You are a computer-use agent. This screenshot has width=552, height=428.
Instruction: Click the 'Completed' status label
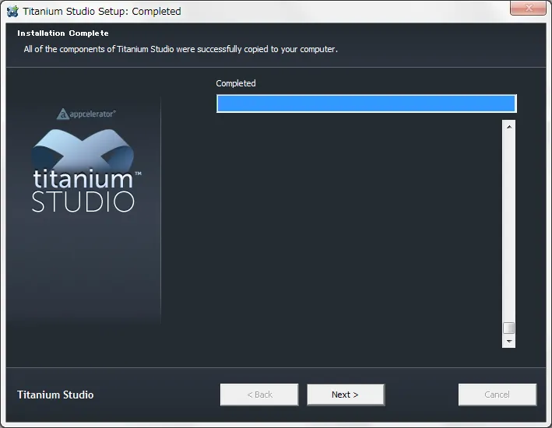[236, 83]
